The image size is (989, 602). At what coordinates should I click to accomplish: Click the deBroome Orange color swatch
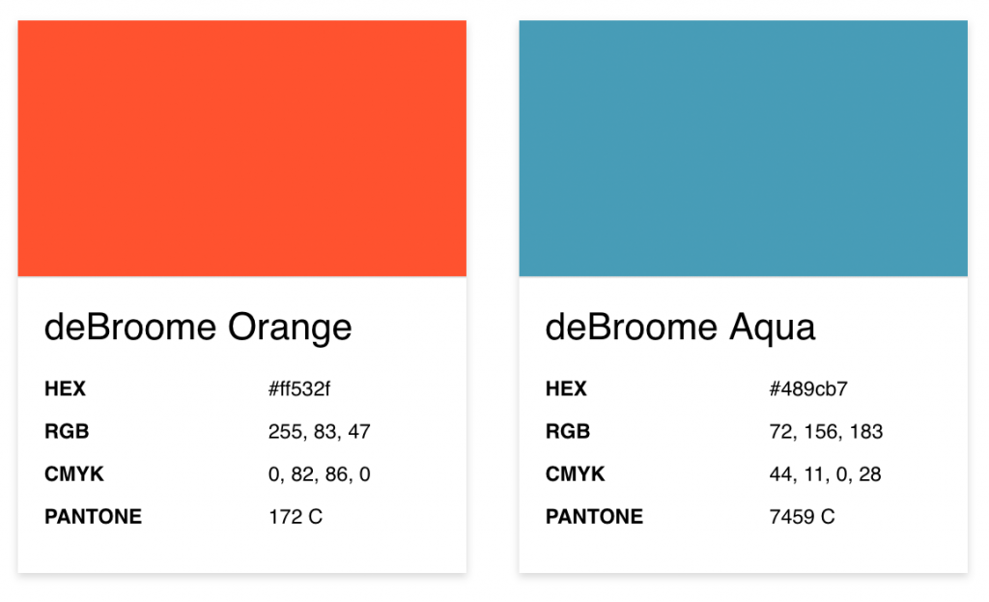pos(242,148)
